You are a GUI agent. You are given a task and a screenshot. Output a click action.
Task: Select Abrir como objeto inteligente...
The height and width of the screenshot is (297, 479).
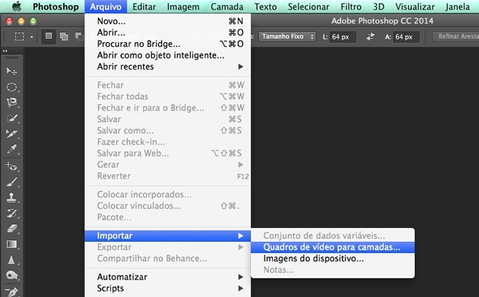167,55
